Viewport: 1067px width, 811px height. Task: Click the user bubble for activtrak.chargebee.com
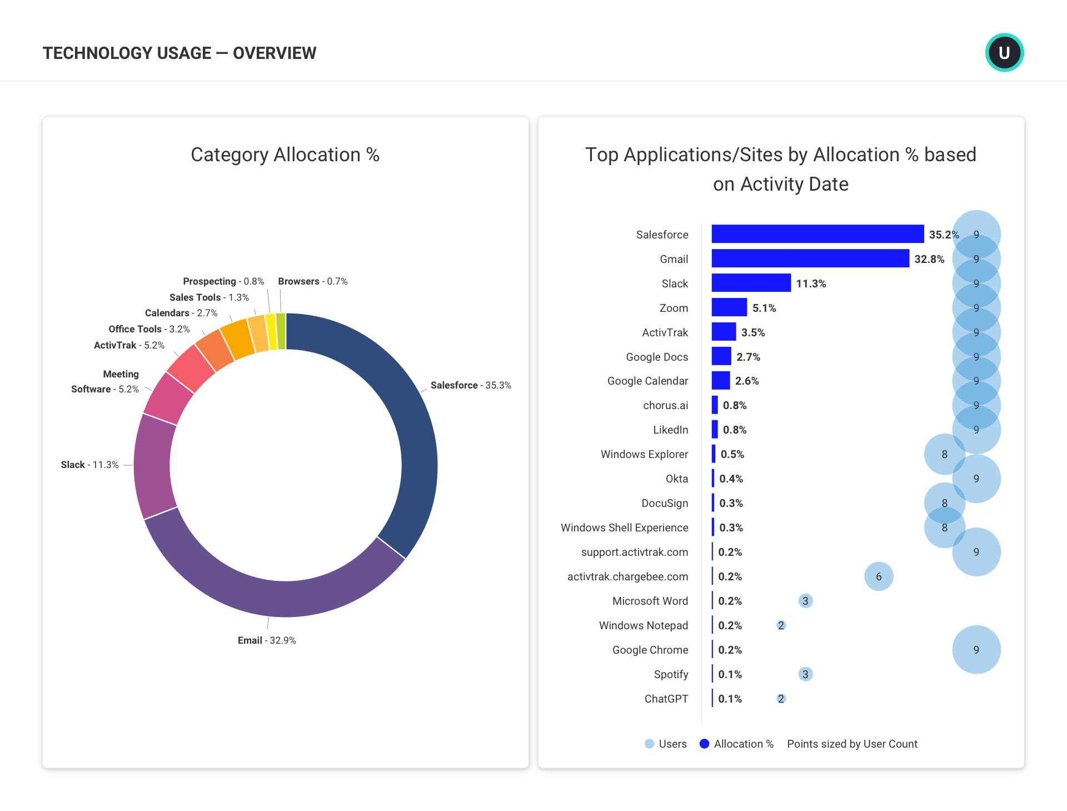pyautogui.click(x=879, y=576)
